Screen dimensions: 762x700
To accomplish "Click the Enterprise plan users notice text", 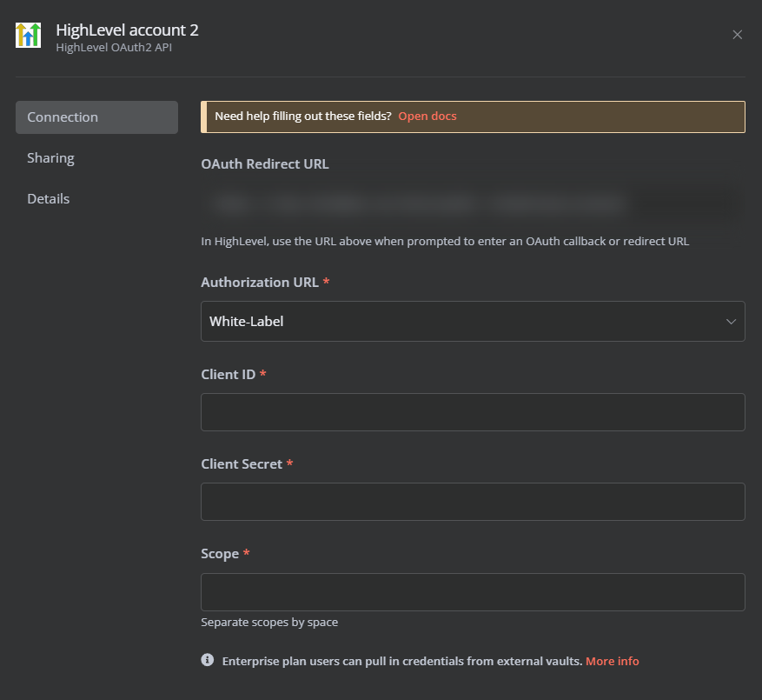I will tap(402, 661).
